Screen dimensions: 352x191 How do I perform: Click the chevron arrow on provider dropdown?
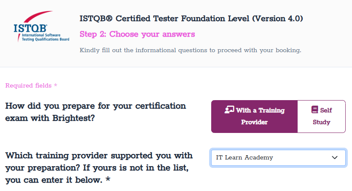(x=335, y=158)
